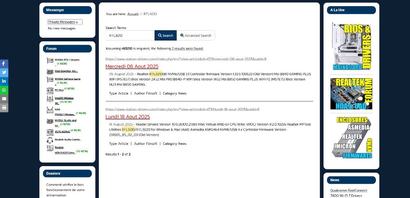Viewport: 410px width, 198px height.
Task: Click the NVIDIA RTX / Quadro graphics card icon
Action: [50, 61]
